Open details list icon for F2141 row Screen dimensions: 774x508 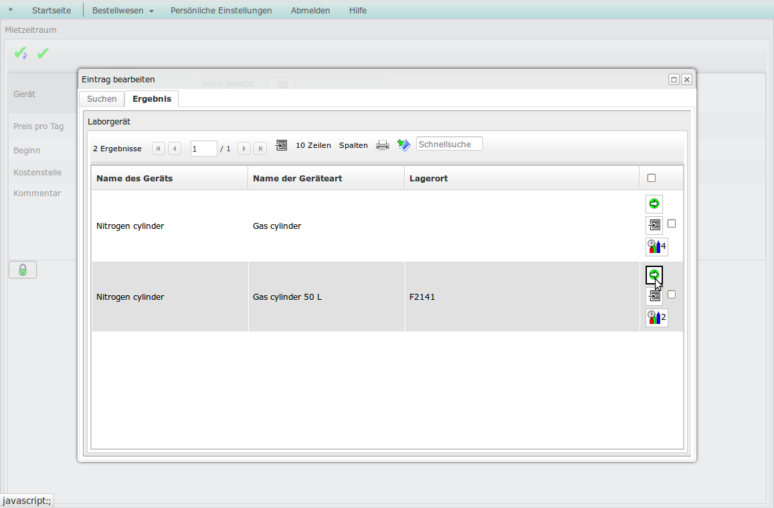654,295
